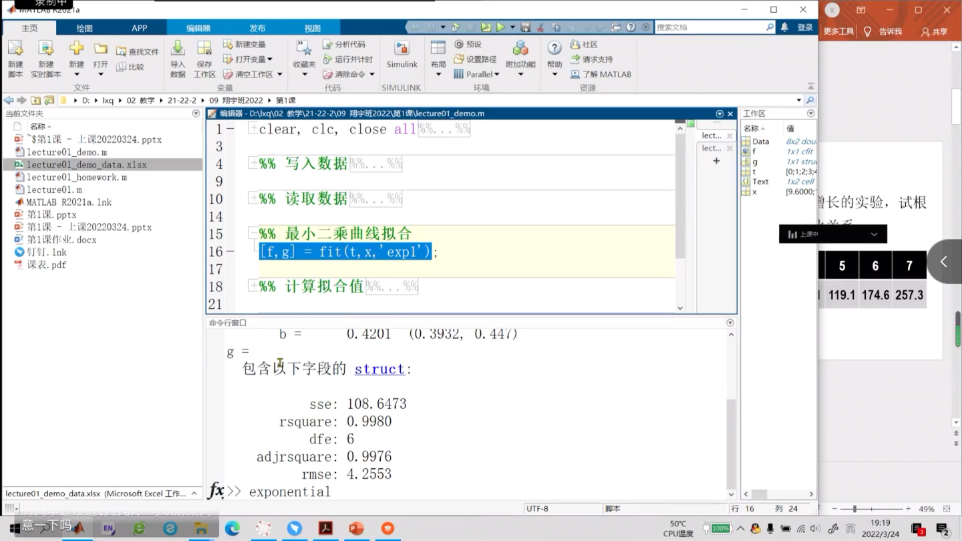Open Simulink from the toolbar
The width and height of the screenshot is (962, 541).
402,57
